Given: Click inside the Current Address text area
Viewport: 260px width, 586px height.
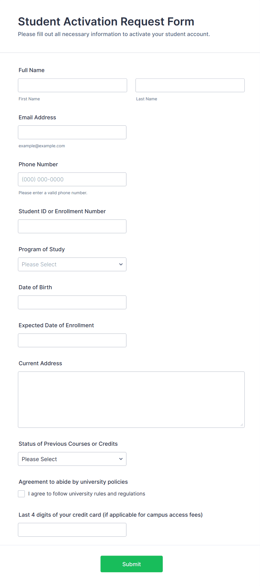Looking at the screenshot, I should [131, 400].
